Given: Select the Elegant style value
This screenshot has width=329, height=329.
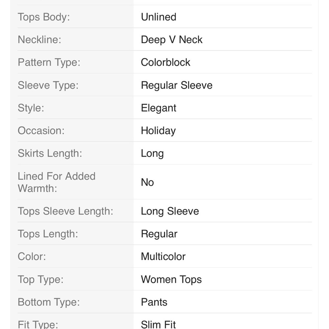Looking at the screenshot, I should coord(159,108).
